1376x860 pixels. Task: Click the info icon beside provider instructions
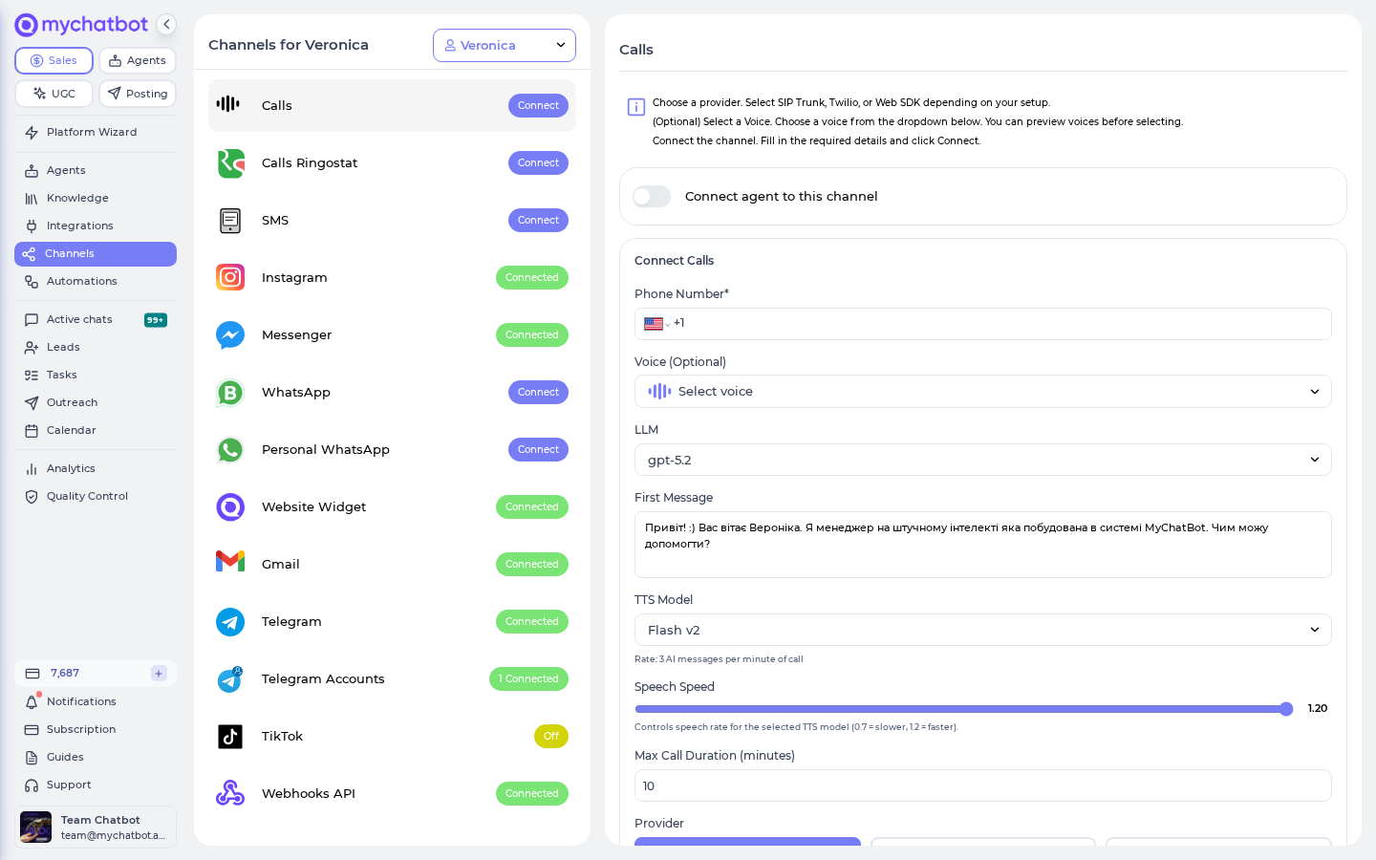click(636, 107)
